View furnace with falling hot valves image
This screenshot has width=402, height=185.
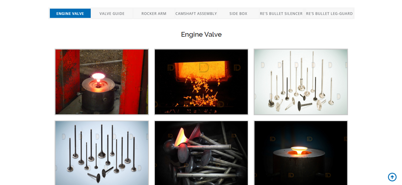pos(201,82)
